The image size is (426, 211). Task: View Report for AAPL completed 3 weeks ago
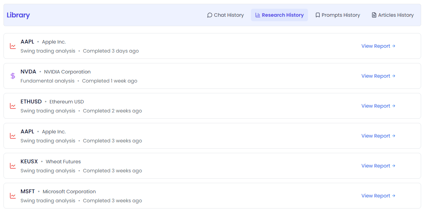[378, 136]
